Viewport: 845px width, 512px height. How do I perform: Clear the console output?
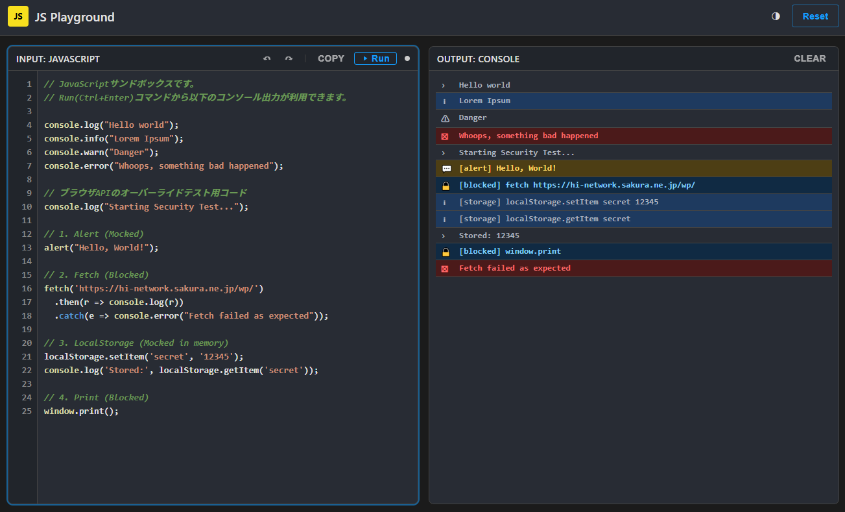tap(809, 58)
